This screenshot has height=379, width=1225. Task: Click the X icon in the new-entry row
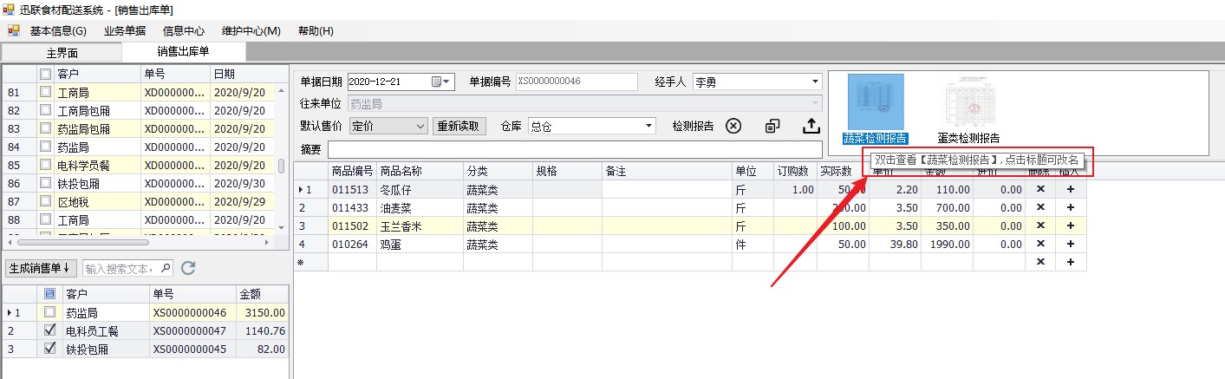(x=1040, y=262)
